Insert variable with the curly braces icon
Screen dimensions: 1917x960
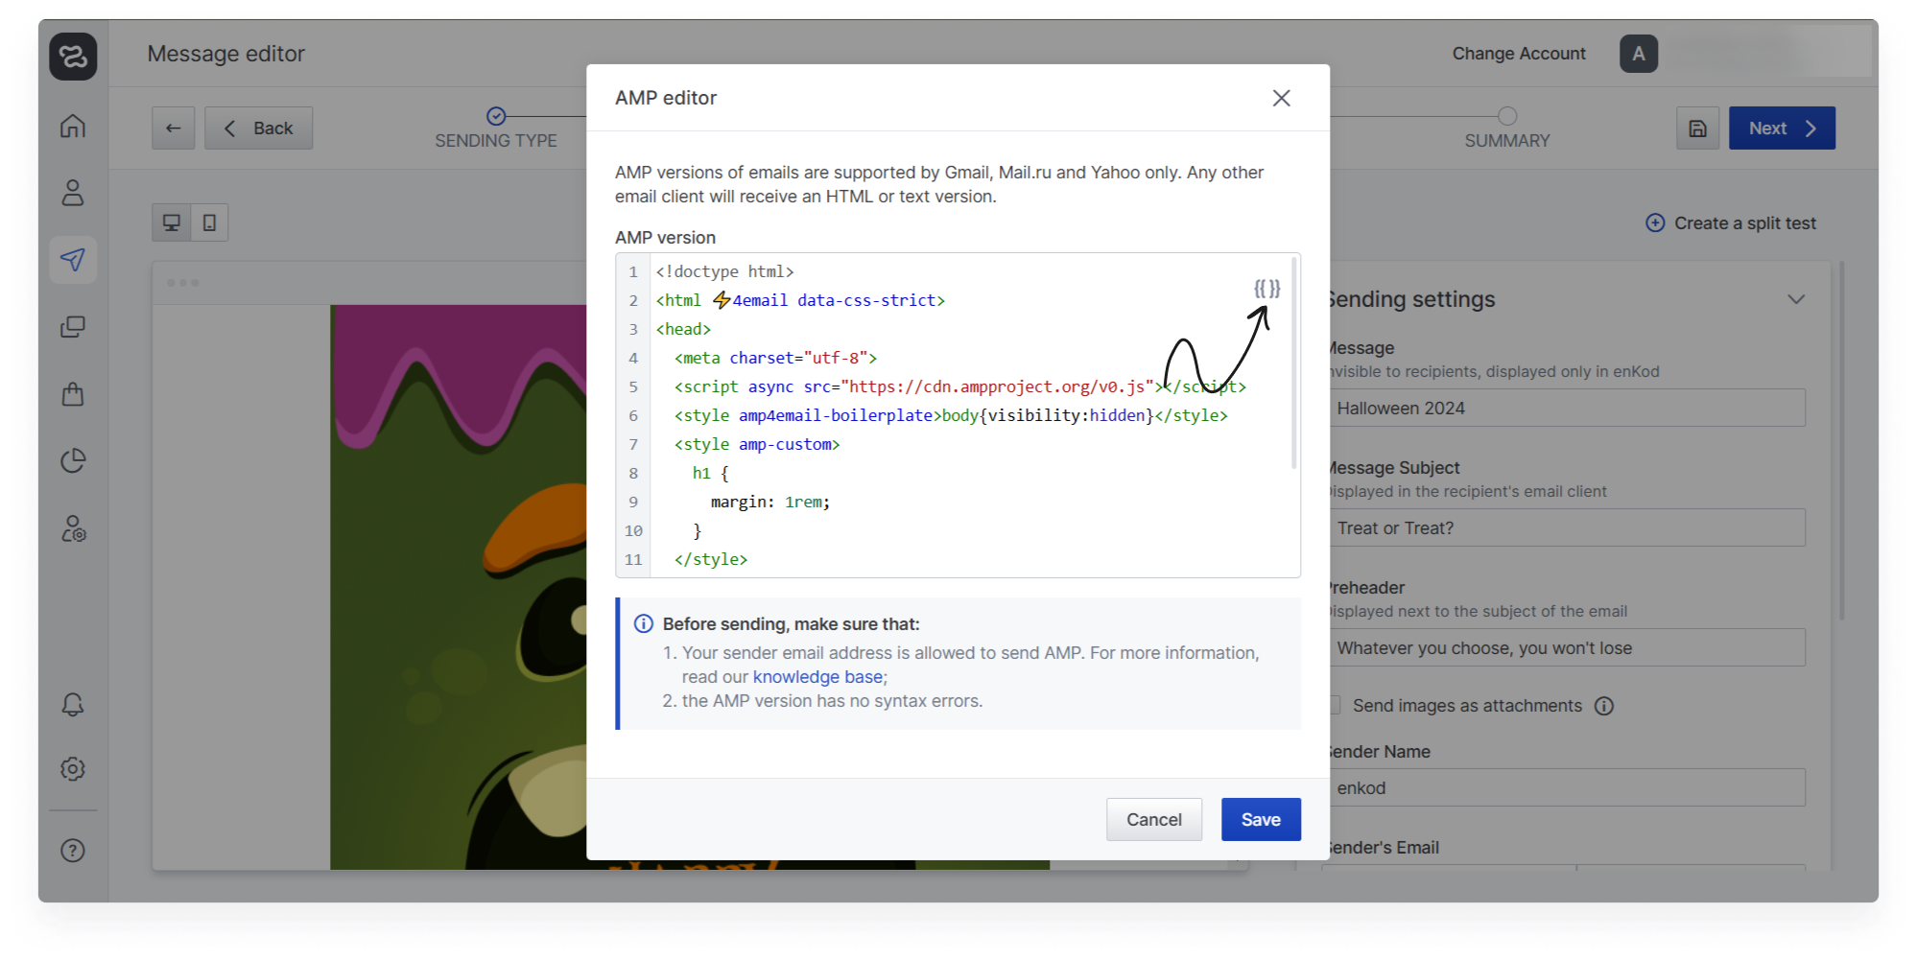(x=1266, y=288)
